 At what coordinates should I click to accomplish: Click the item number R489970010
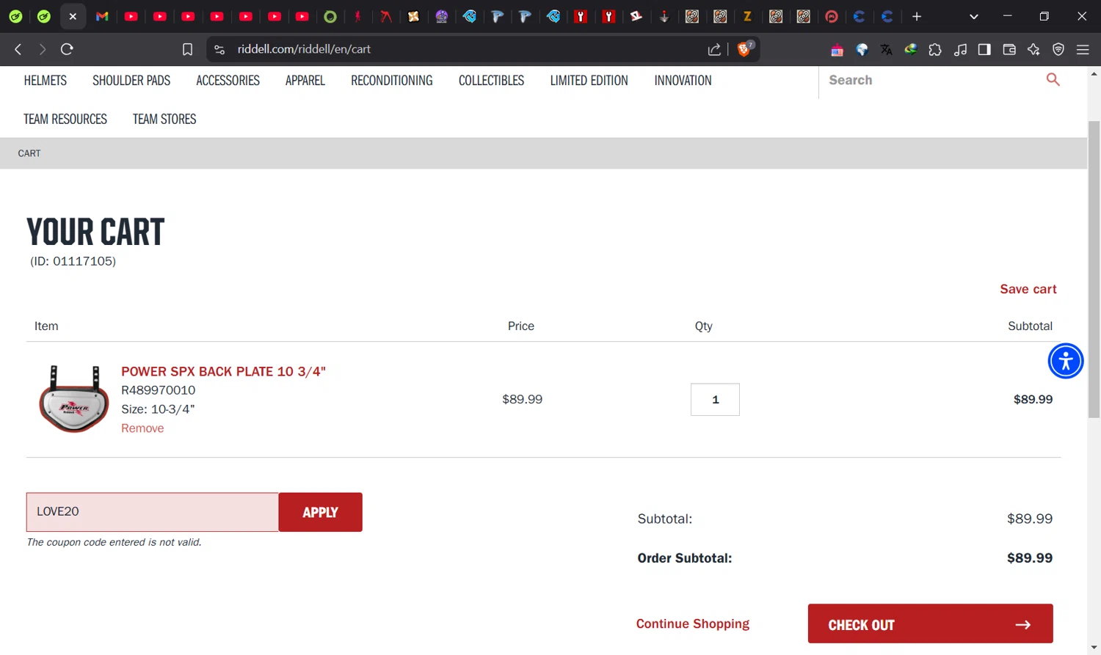pos(158,390)
